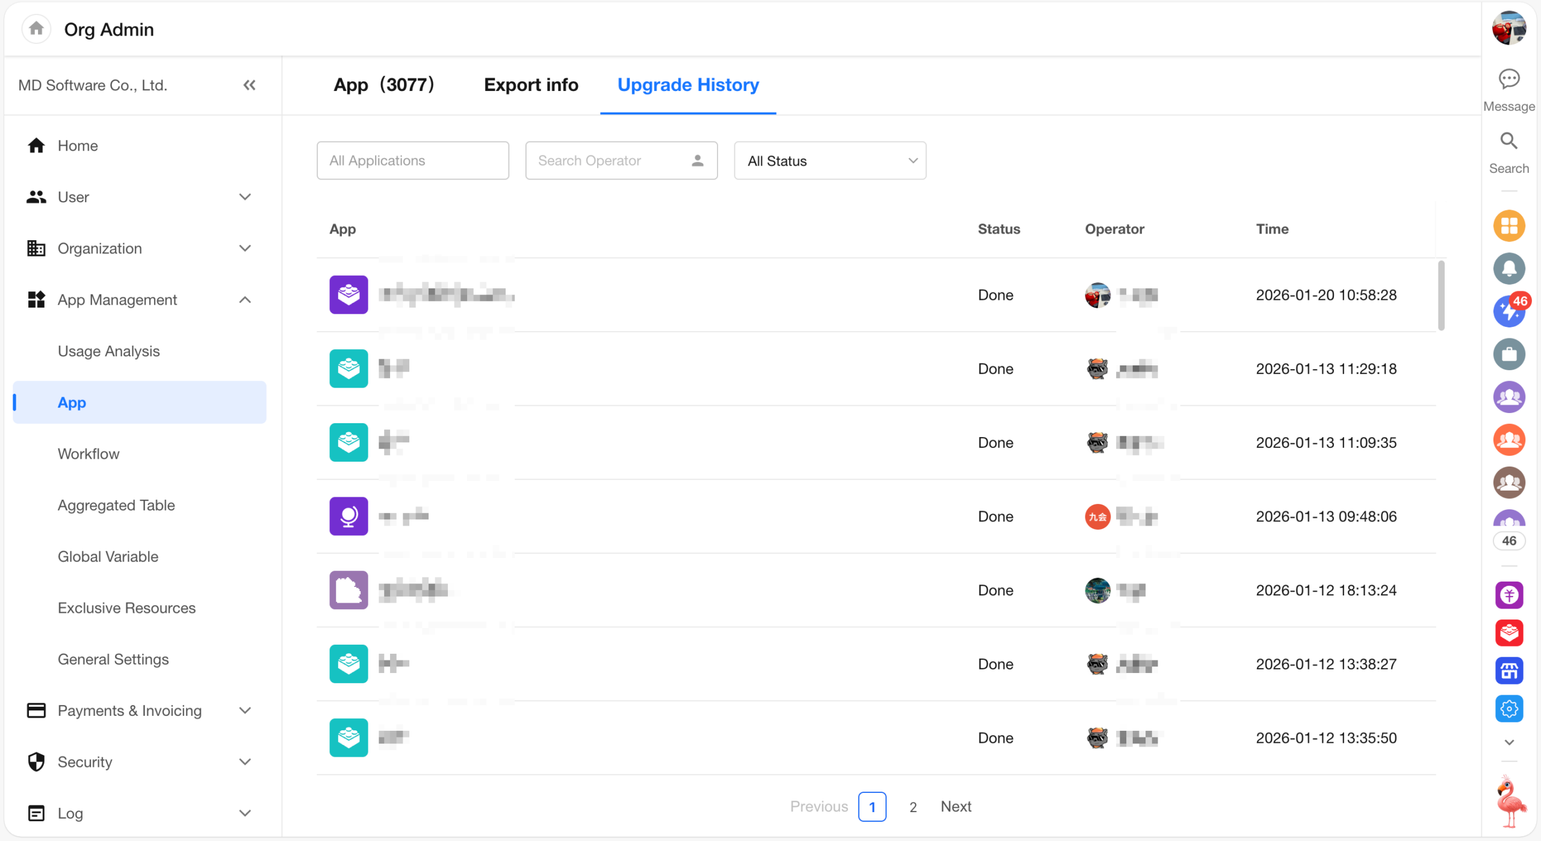1541x841 pixels.
Task: Go to page 2 of results
Action: 913,807
